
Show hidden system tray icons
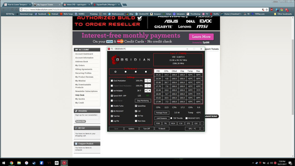[253, 163]
